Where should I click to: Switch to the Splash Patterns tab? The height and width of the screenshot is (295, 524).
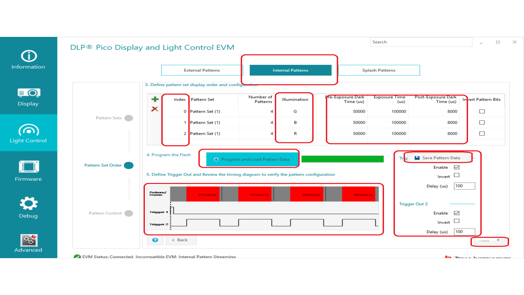pos(379,70)
